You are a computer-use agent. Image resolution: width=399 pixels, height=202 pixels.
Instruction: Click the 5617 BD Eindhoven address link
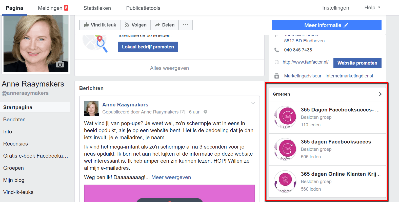(304, 41)
